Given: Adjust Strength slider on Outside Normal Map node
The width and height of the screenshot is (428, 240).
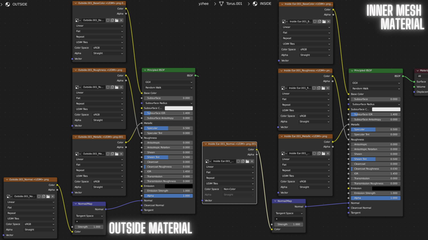Looking at the screenshot, I should [89, 227].
